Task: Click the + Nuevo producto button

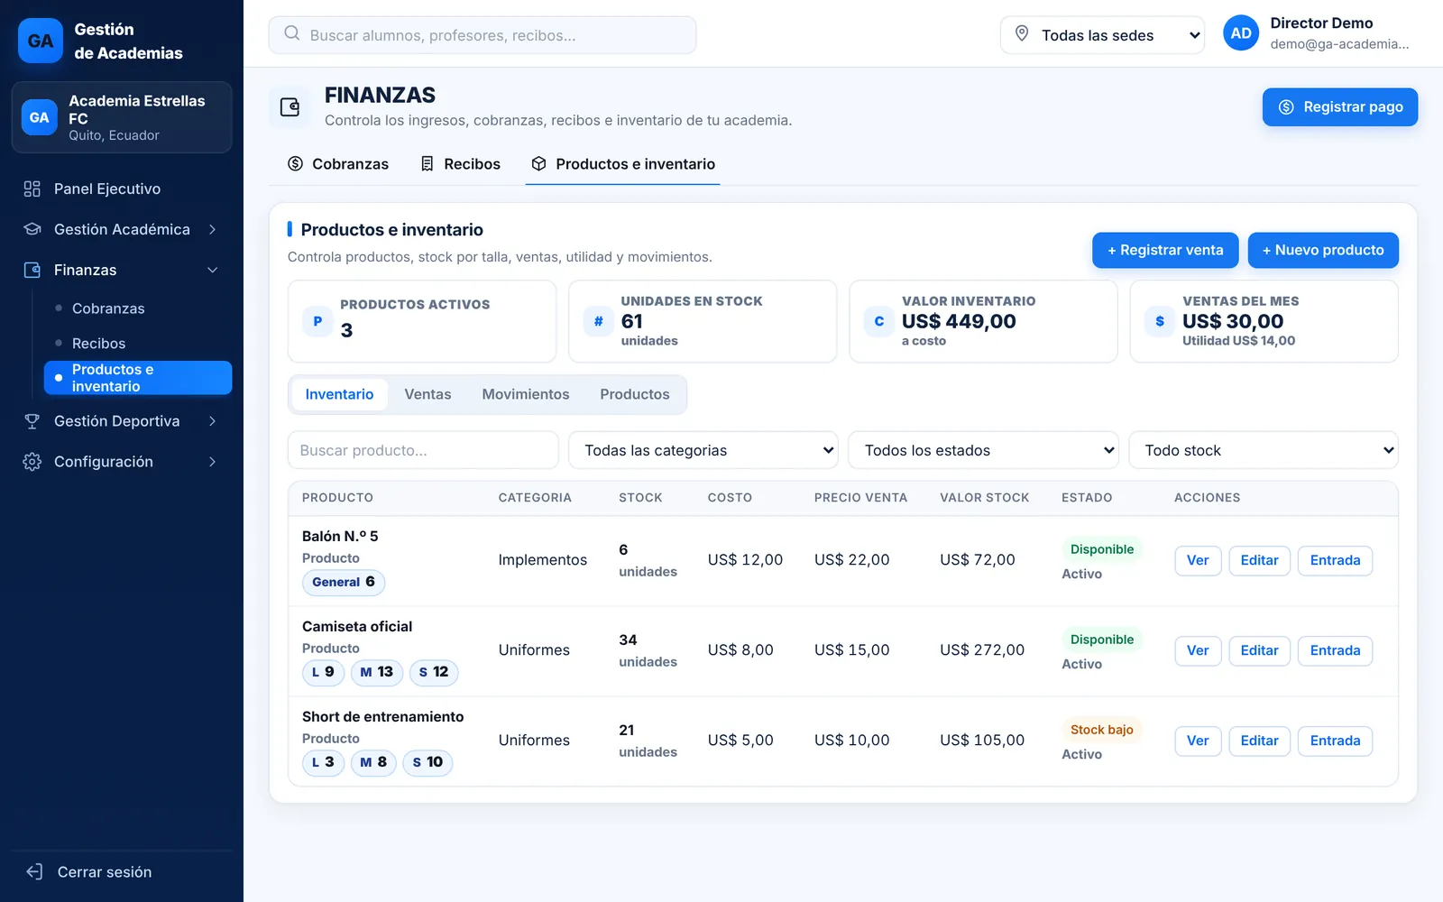Action: coord(1323,250)
